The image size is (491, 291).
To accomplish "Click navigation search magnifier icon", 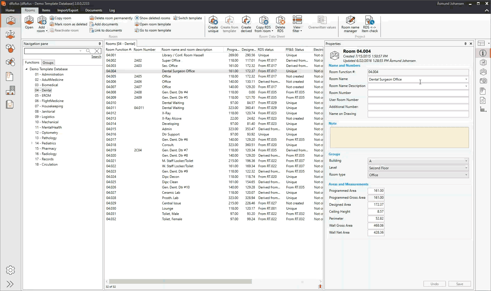I will click(88, 51).
